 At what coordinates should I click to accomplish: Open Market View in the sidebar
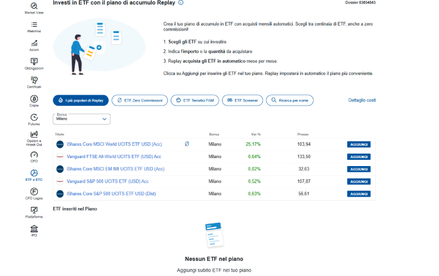pos(34,8)
